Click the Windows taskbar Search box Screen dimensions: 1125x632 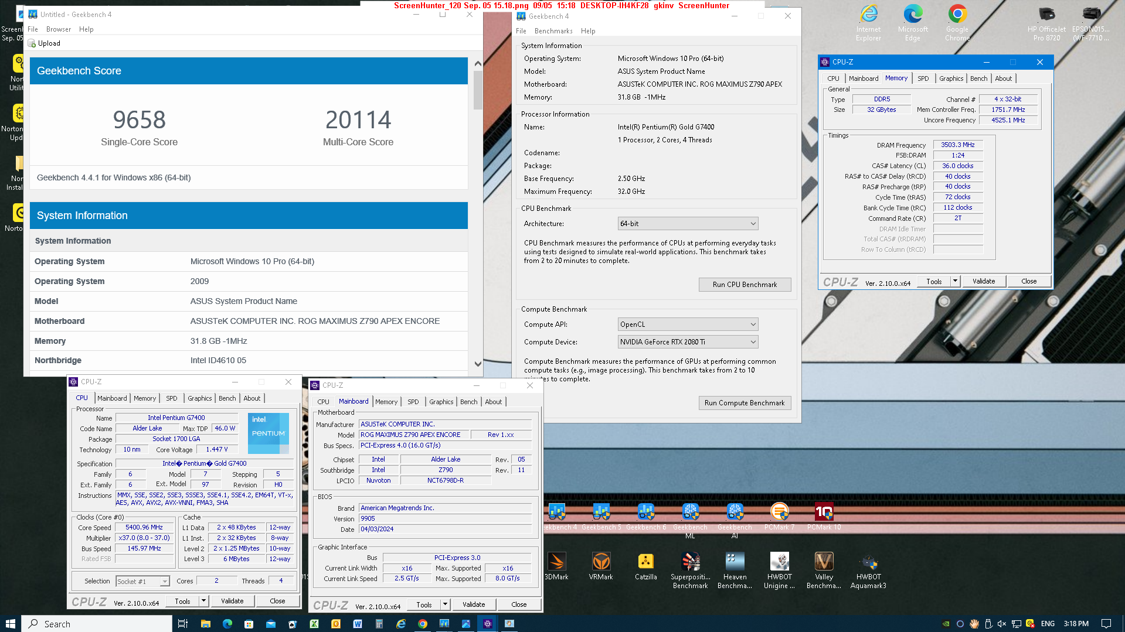pos(97,624)
